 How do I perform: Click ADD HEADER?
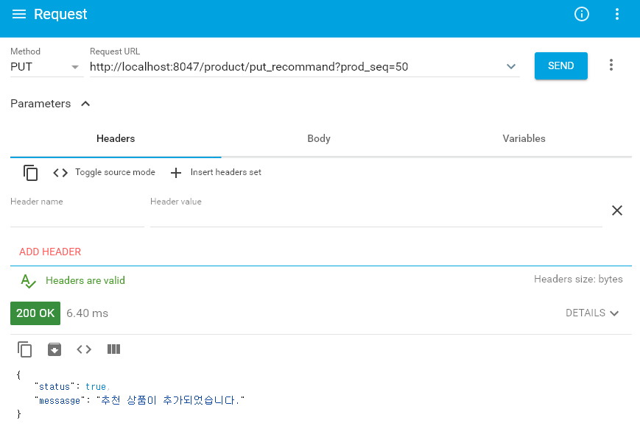[50, 252]
